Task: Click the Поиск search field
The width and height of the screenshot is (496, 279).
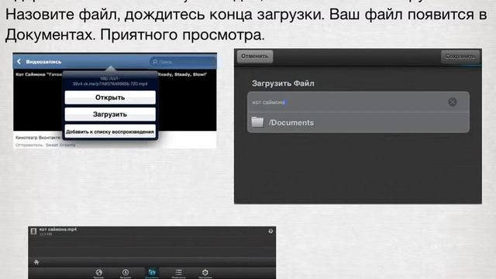Action: 183,62
